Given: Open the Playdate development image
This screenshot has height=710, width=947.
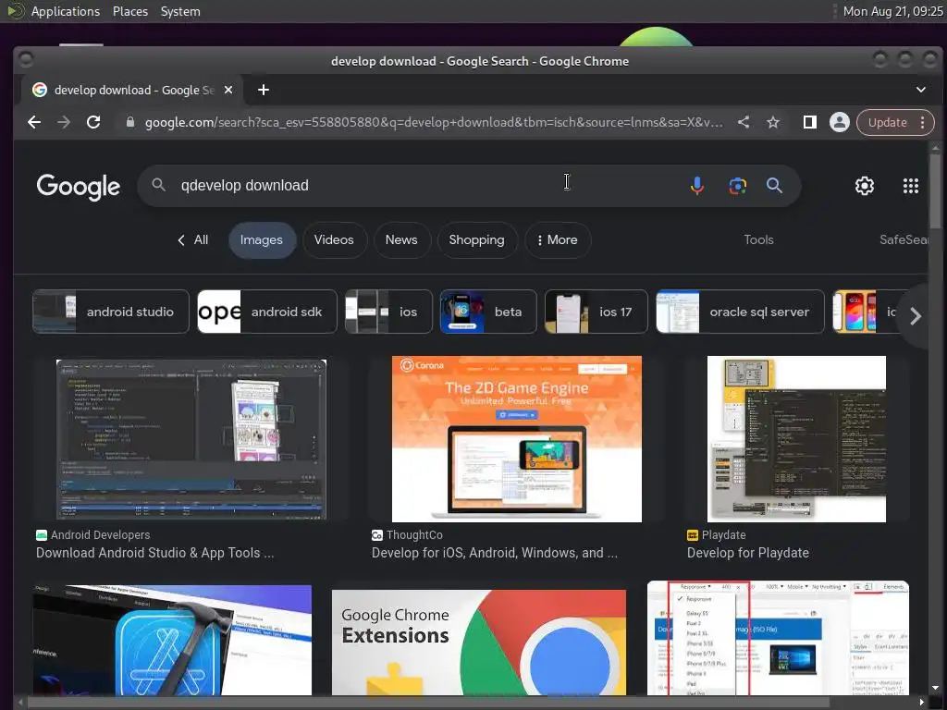Looking at the screenshot, I should [x=796, y=439].
